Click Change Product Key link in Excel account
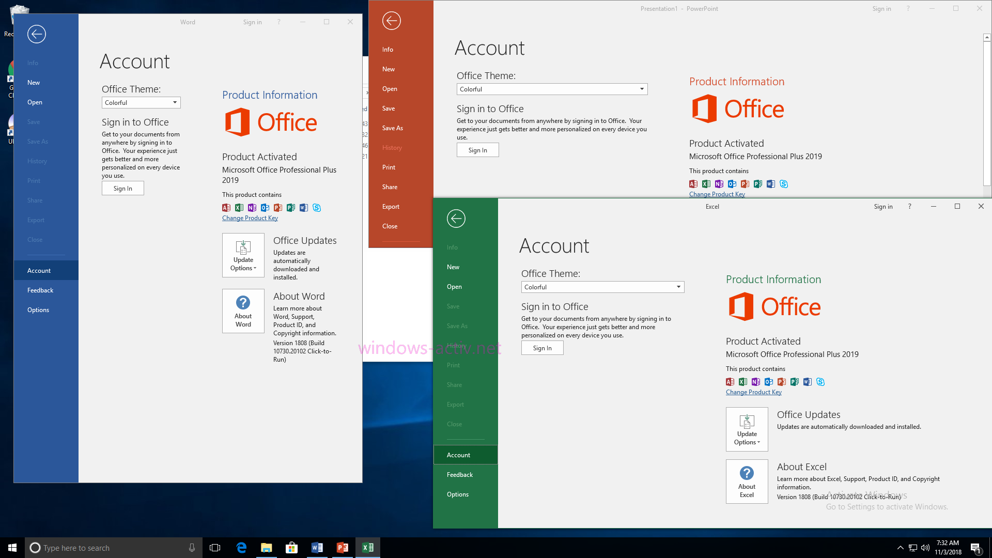Viewport: 992px width, 558px height. pyautogui.click(x=754, y=392)
